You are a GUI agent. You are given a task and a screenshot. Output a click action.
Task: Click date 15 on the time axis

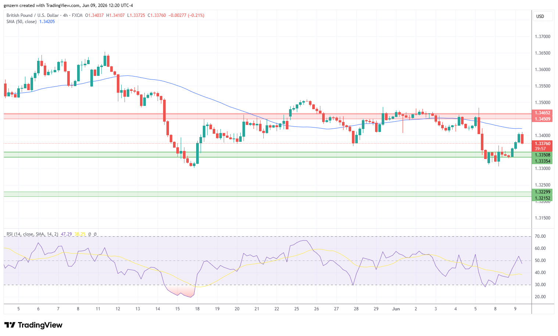(x=177, y=309)
